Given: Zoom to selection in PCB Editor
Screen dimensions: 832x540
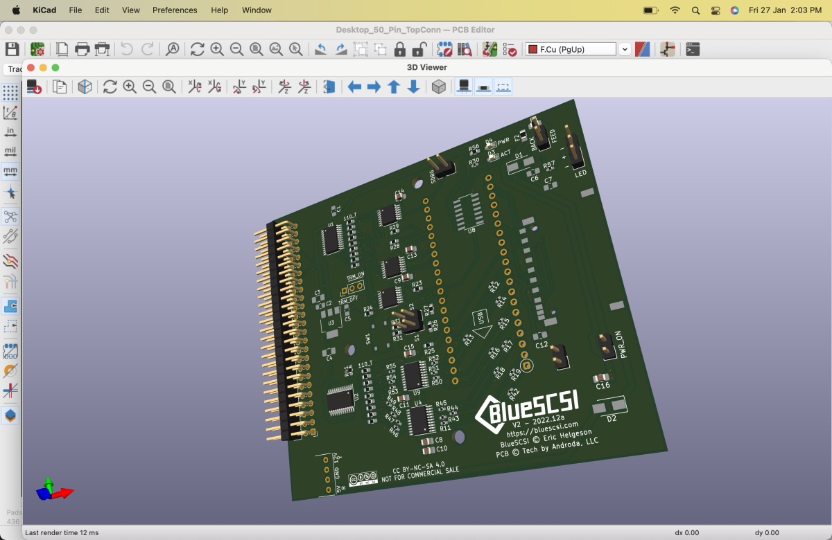Looking at the screenshot, I should pos(296,49).
